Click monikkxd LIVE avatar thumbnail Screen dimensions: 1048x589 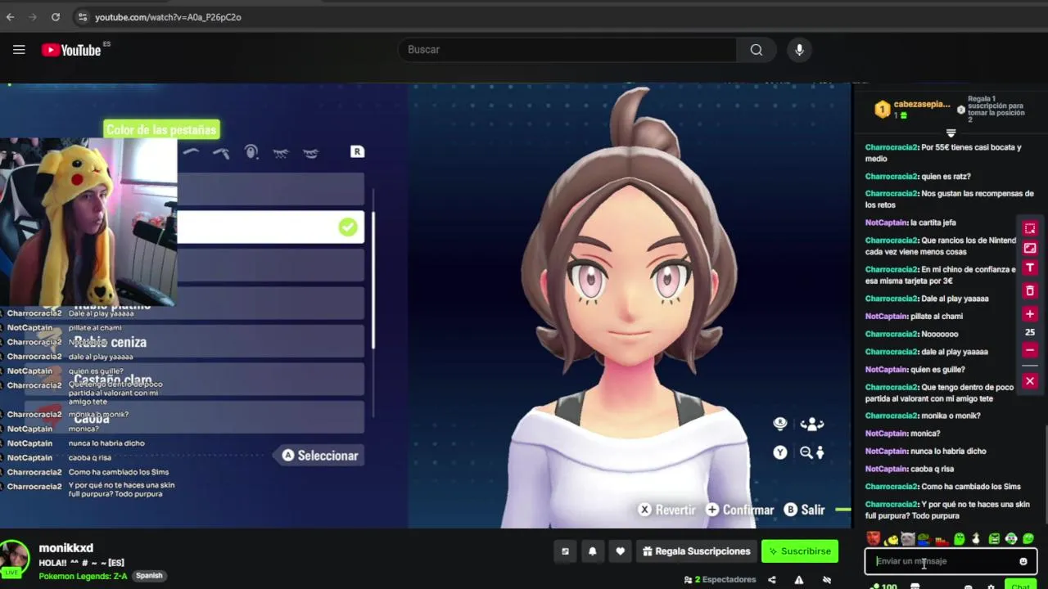[15, 559]
